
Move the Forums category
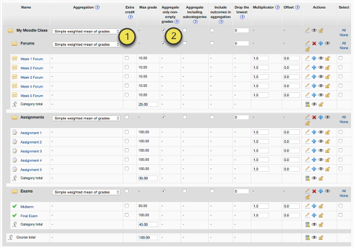point(321,43)
